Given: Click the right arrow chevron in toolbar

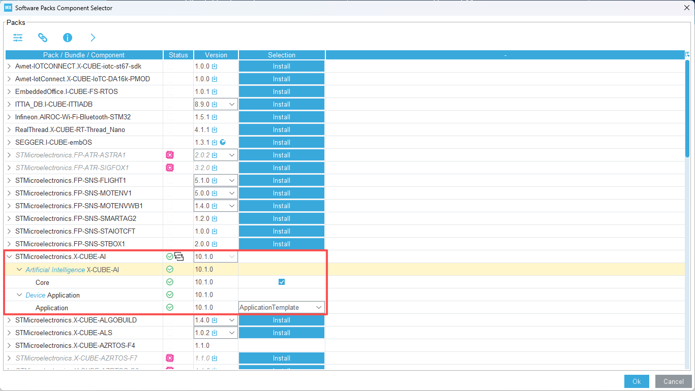Looking at the screenshot, I should 93,38.
